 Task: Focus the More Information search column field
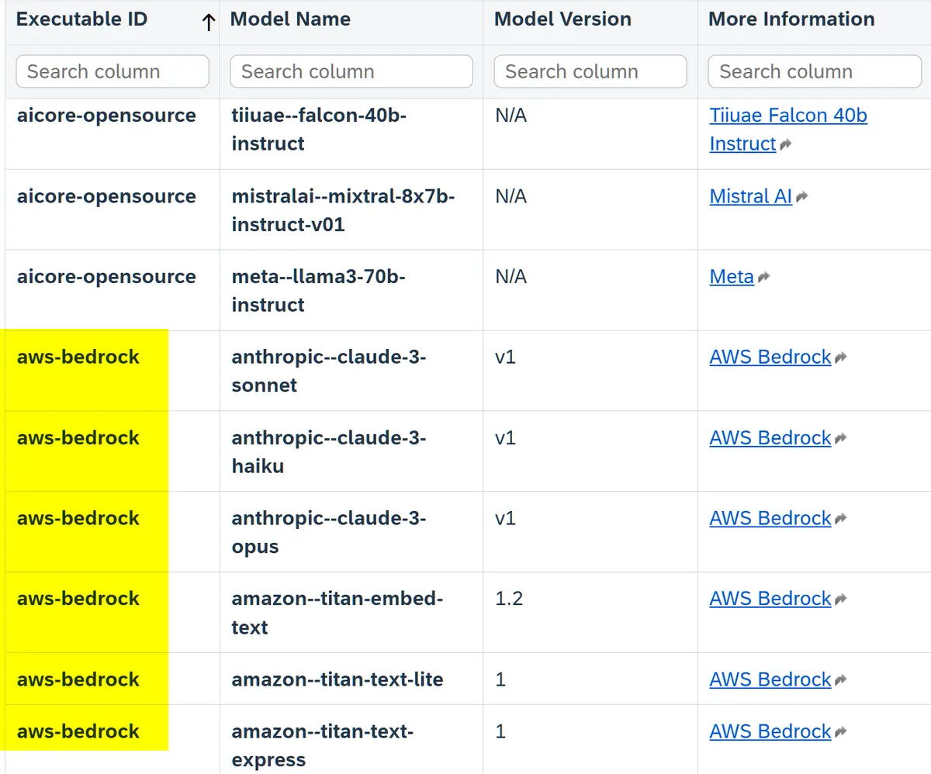pyautogui.click(x=815, y=71)
